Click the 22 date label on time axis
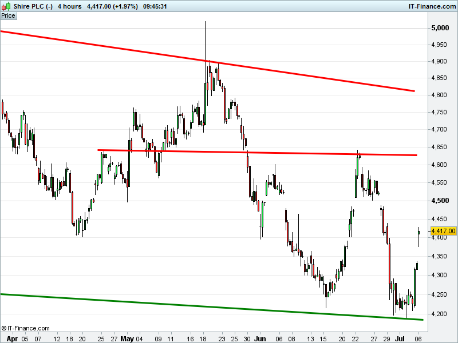This screenshot has width=458, height=343. pyautogui.click(x=355, y=339)
